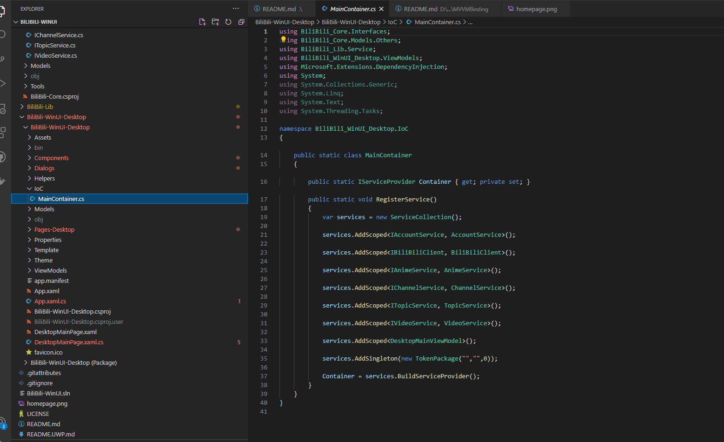
Task: Click IServiceProvider on code line 16
Action: (387, 181)
